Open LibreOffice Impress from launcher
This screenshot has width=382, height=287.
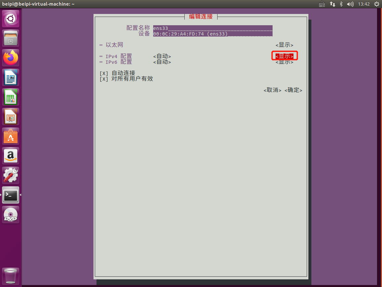click(x=11, y=117)
